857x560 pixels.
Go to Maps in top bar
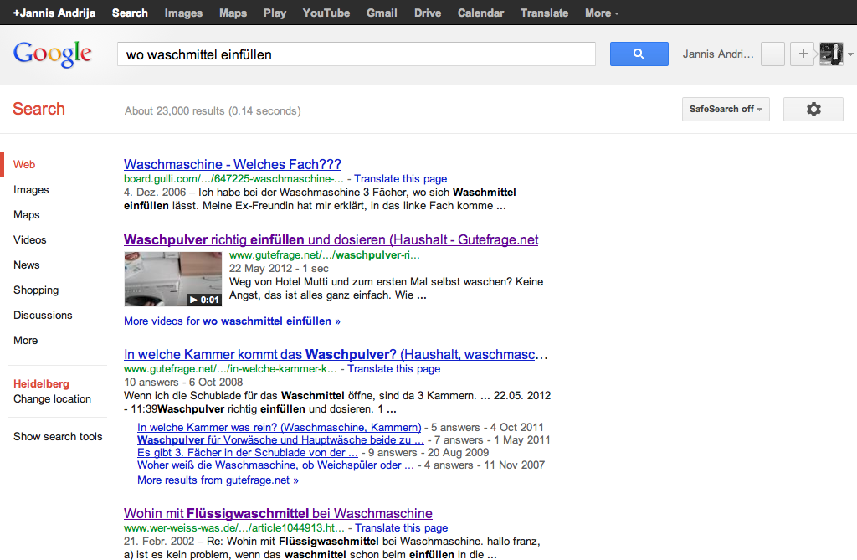click(233, 13)
